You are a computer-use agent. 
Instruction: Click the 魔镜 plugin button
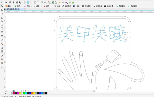click(8, 6)
